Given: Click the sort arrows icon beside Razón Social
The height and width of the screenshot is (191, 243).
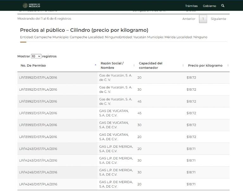Looking at the screenshot, I should tap(134, 65).
